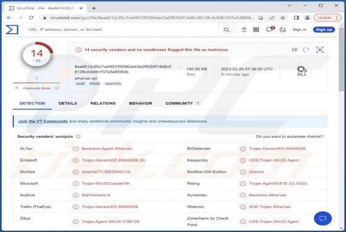
Task: Open the RELATIONS tab
Action: pos(103,103)
